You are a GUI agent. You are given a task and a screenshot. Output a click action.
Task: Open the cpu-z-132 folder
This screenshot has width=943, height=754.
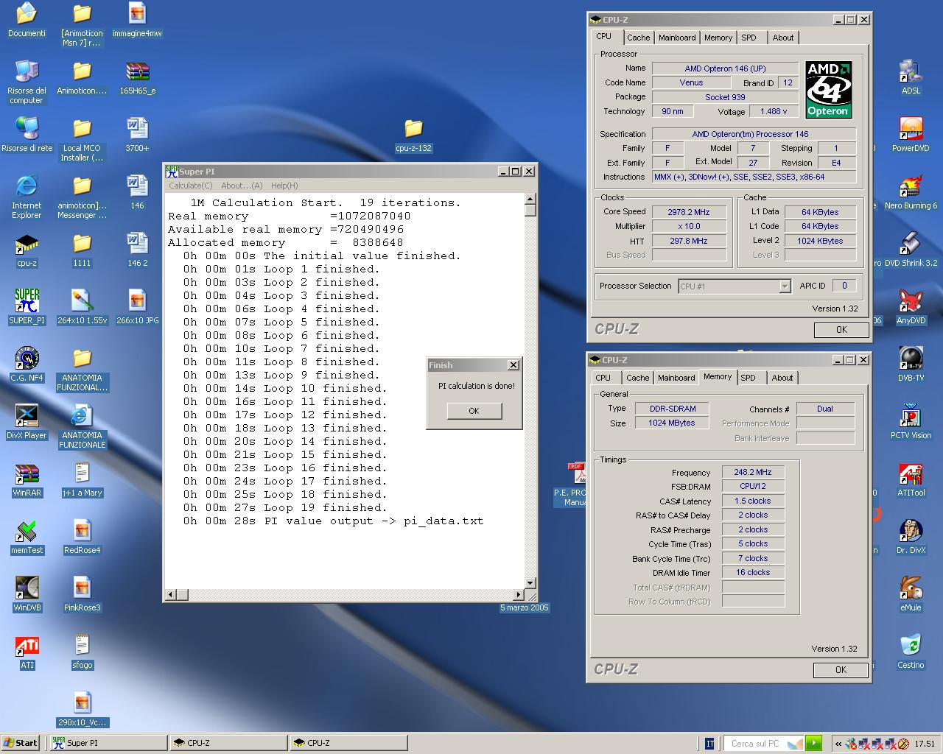click(x=413, y=135)
